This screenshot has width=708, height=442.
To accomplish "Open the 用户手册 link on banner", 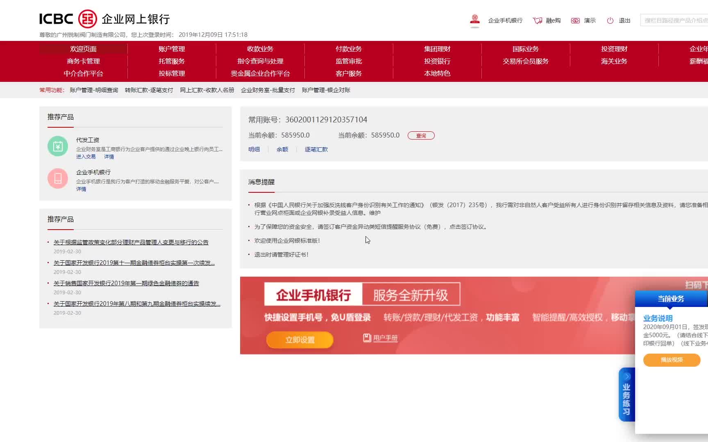I will click(x=385, y=338).
